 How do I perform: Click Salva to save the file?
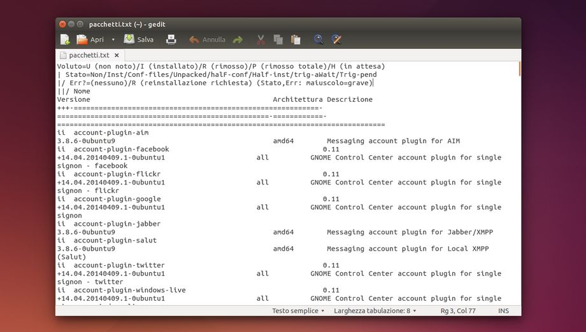(138, 39)
